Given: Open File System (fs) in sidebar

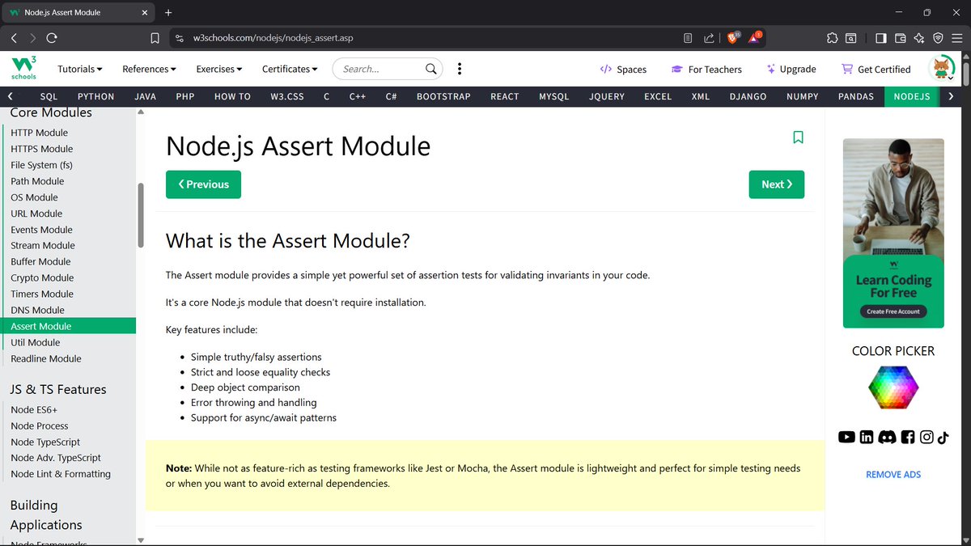Looking at the screenshot, I should click(x=41, y=165).
